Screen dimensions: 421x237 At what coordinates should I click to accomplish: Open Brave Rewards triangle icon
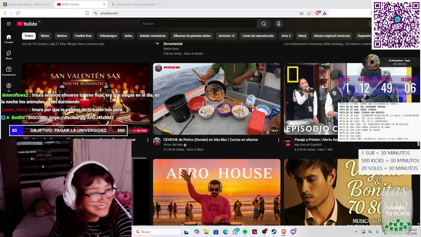click(x=325, y=13)
